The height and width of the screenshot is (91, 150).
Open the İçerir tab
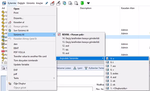[x=78, y=68]
